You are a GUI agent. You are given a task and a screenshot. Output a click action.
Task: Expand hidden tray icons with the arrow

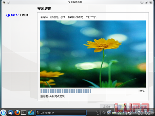tap(135, 113)
